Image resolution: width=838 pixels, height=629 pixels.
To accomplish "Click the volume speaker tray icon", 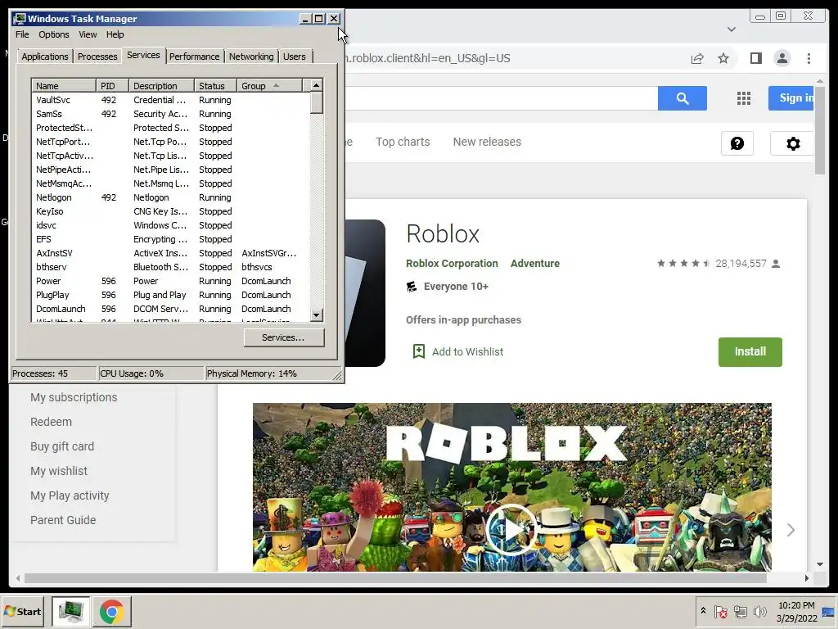I will [759, 611].
